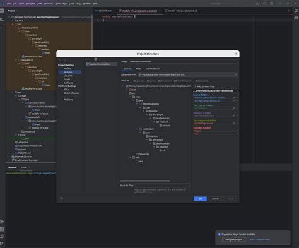Collapse the content root path node in dialog tree
This screenshot has width=299, height=248.
123,86
